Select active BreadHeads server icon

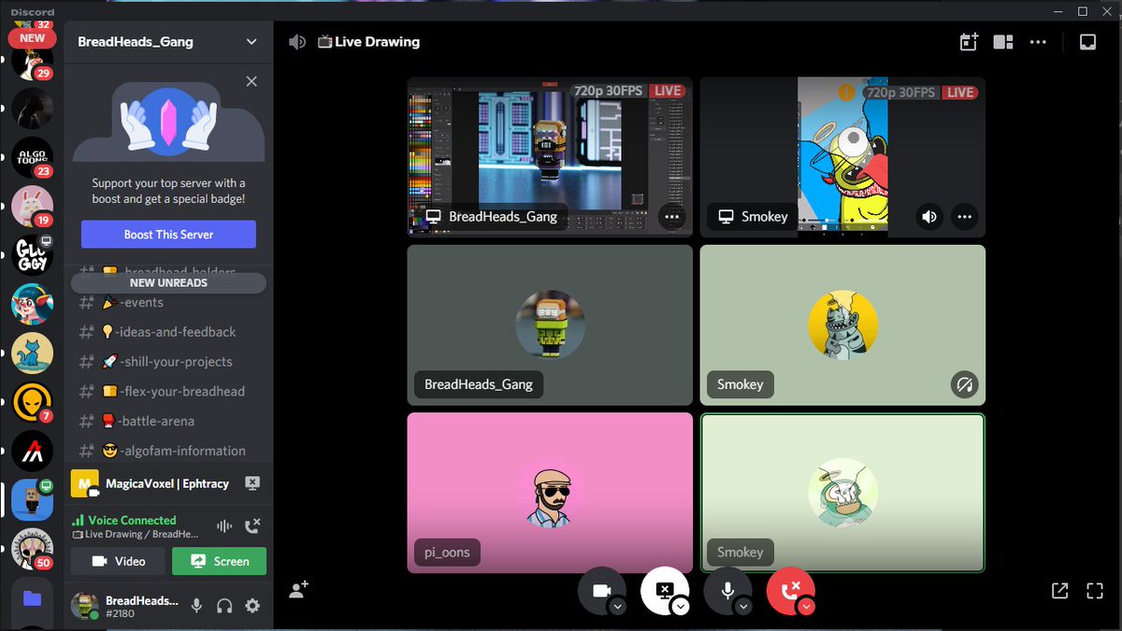pos(32,500)
